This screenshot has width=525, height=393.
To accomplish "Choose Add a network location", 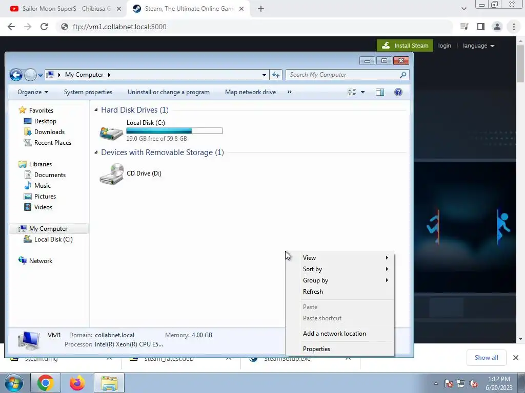I will (340, 334).
